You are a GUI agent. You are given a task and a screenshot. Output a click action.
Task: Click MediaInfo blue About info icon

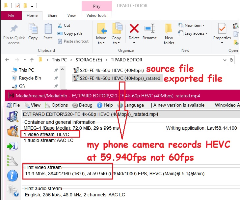tap(13, 176)
